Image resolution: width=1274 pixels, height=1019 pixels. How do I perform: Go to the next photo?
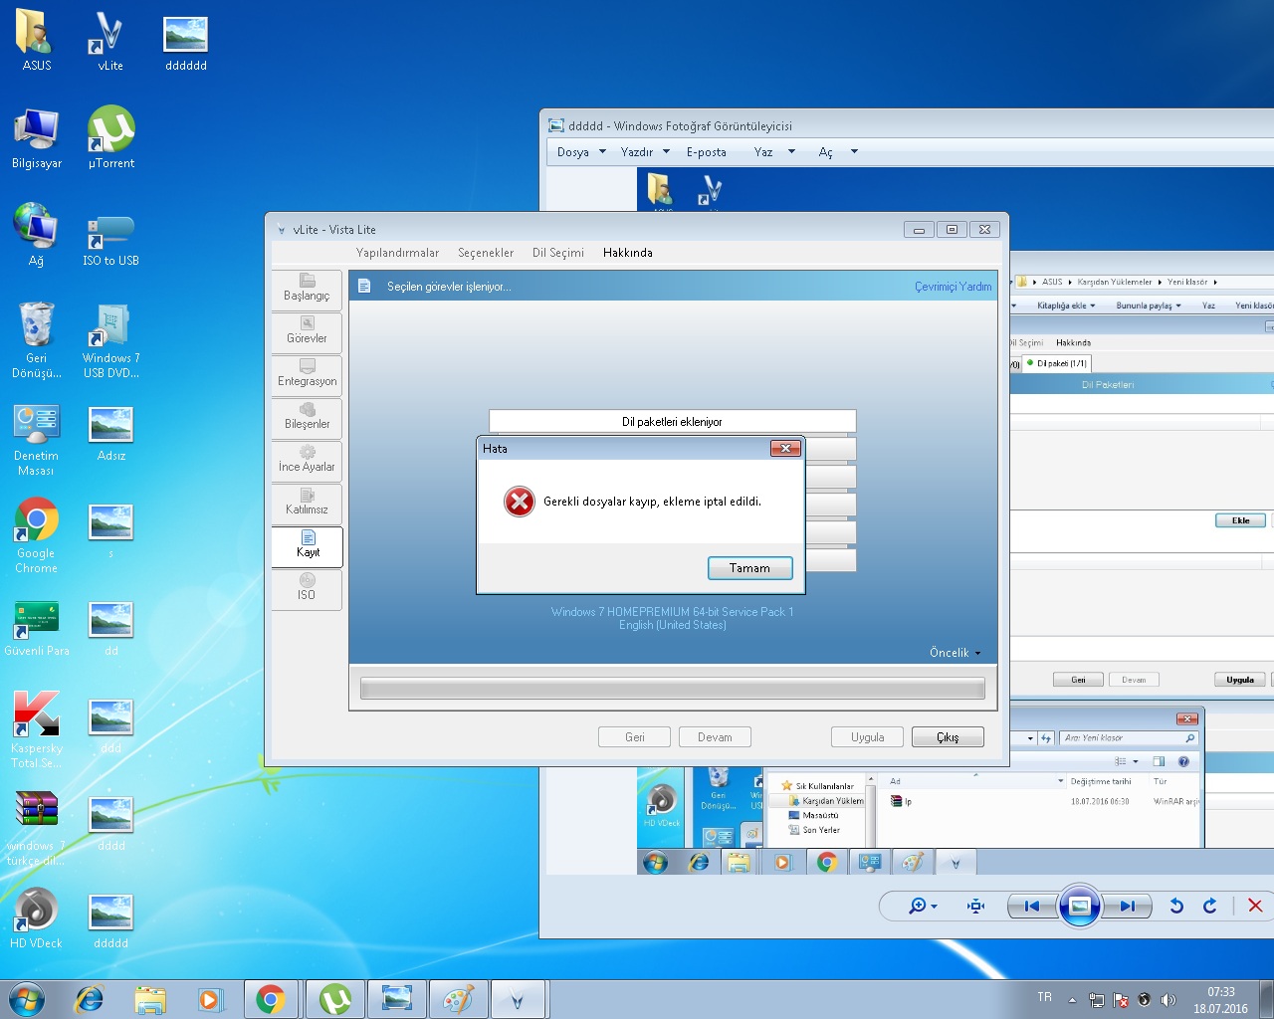pos(1127,906)
